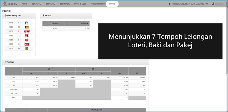
Task: Click the STC Sandakan logo icon
Action: (27, 44)
